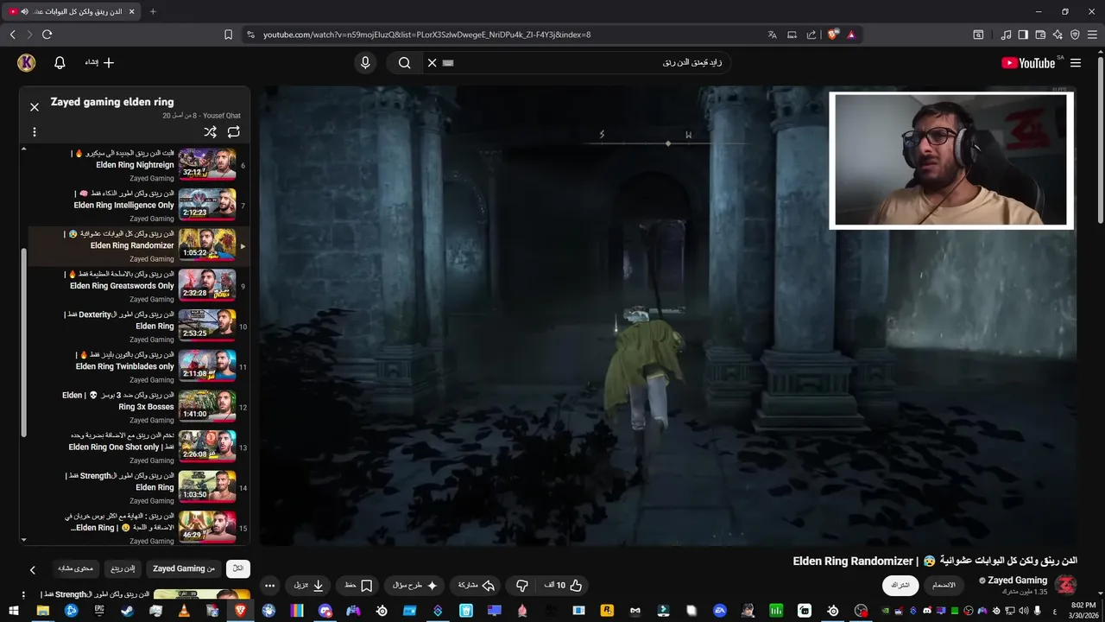Open VLC media player from taskbar
Viewport: 1105px width, 622px height.
point(183,611)
